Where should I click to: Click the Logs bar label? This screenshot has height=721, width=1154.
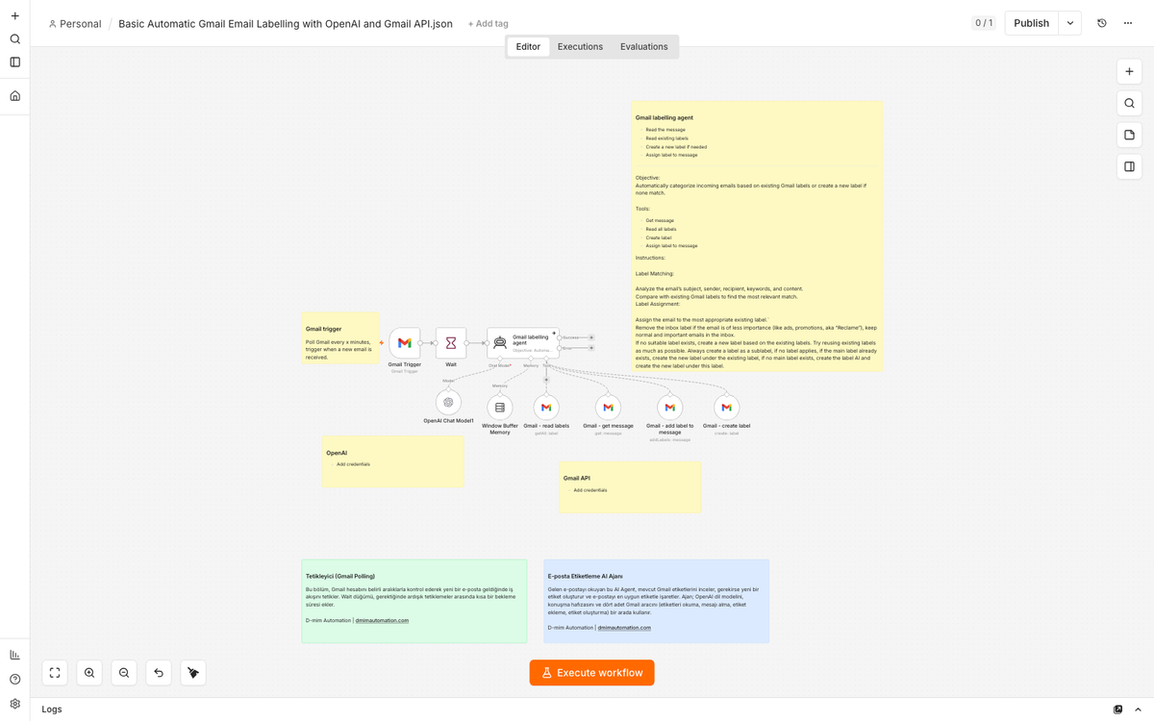[52, 709]
